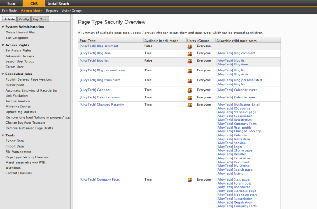Switch to Edit Mode in menu bar

(10, 10)
